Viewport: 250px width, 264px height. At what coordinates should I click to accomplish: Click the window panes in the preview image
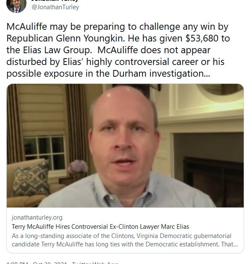[x=45, y=153]
